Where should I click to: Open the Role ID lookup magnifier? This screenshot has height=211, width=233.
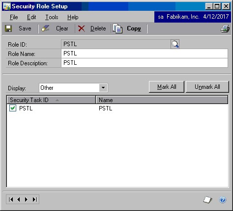[175, 44]
